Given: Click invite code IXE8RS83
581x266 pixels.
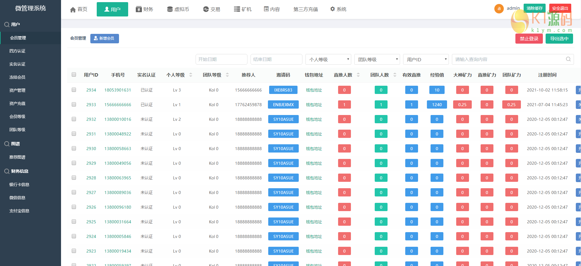Looking at the screenshot, I should (x=283, y=90).
